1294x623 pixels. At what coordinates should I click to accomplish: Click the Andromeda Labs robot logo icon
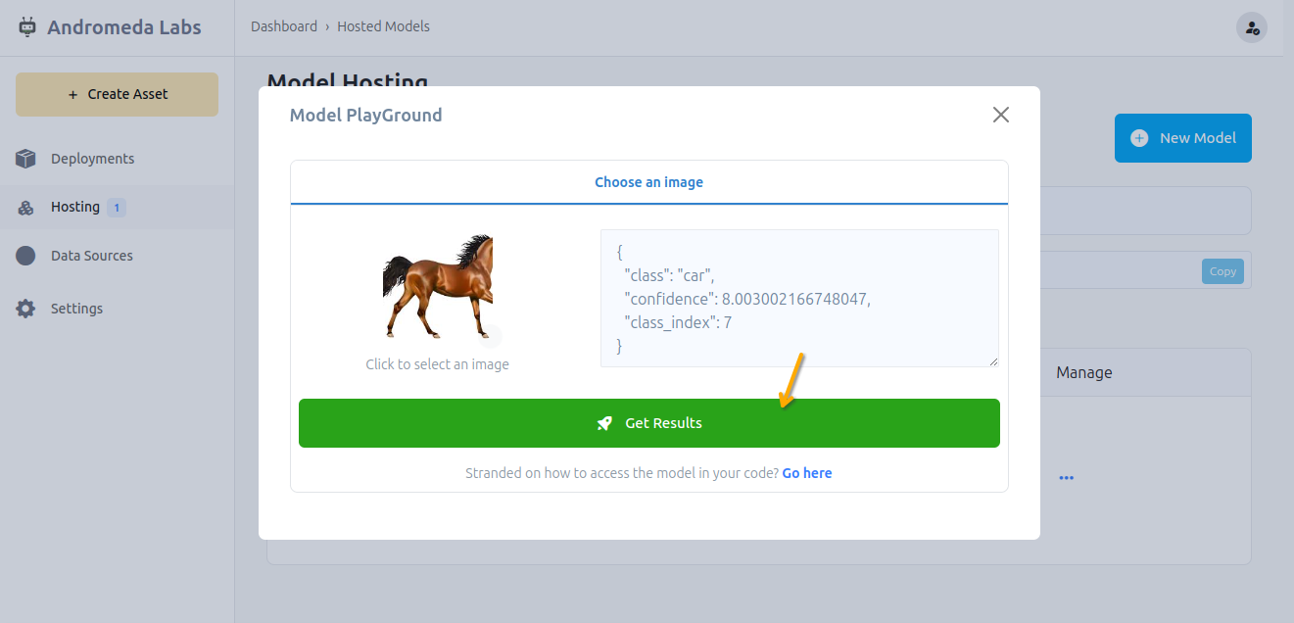(27, 27)
